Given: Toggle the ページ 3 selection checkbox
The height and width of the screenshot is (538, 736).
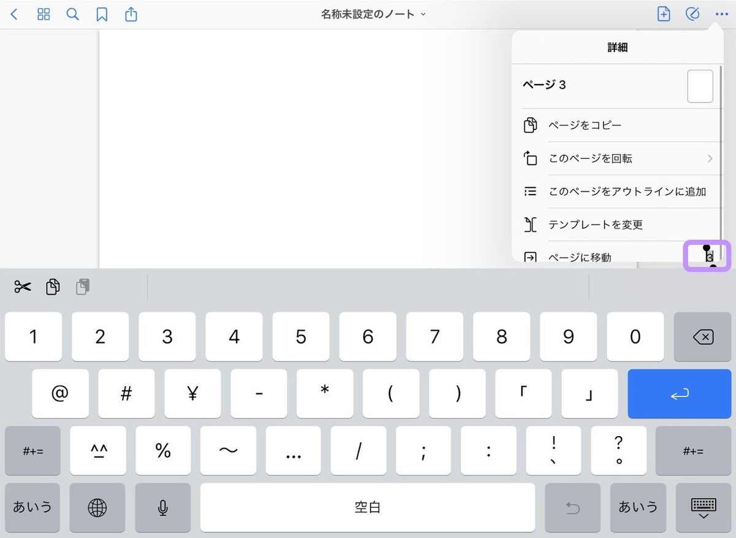Looking at the screenshot, I should coord(699,86).
